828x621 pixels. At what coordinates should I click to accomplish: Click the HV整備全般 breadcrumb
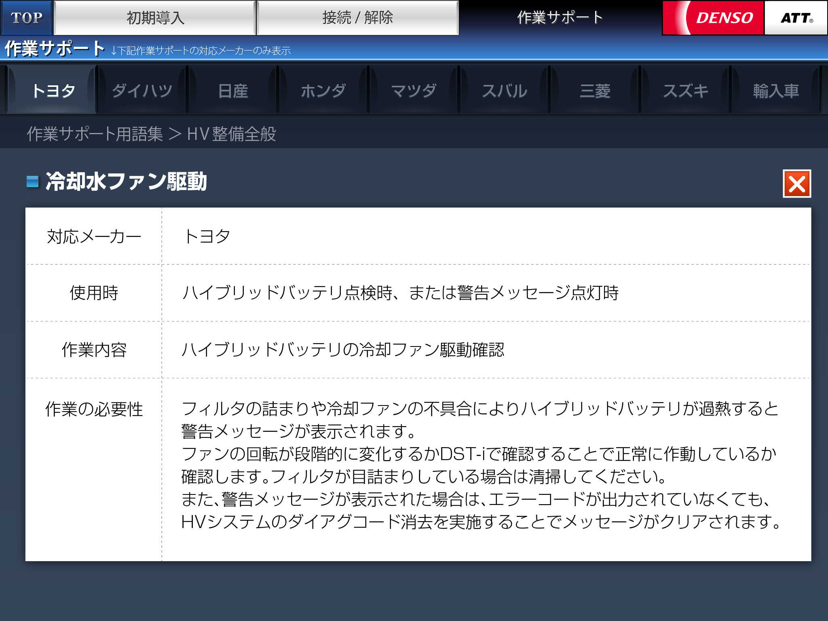click(231, 134)
